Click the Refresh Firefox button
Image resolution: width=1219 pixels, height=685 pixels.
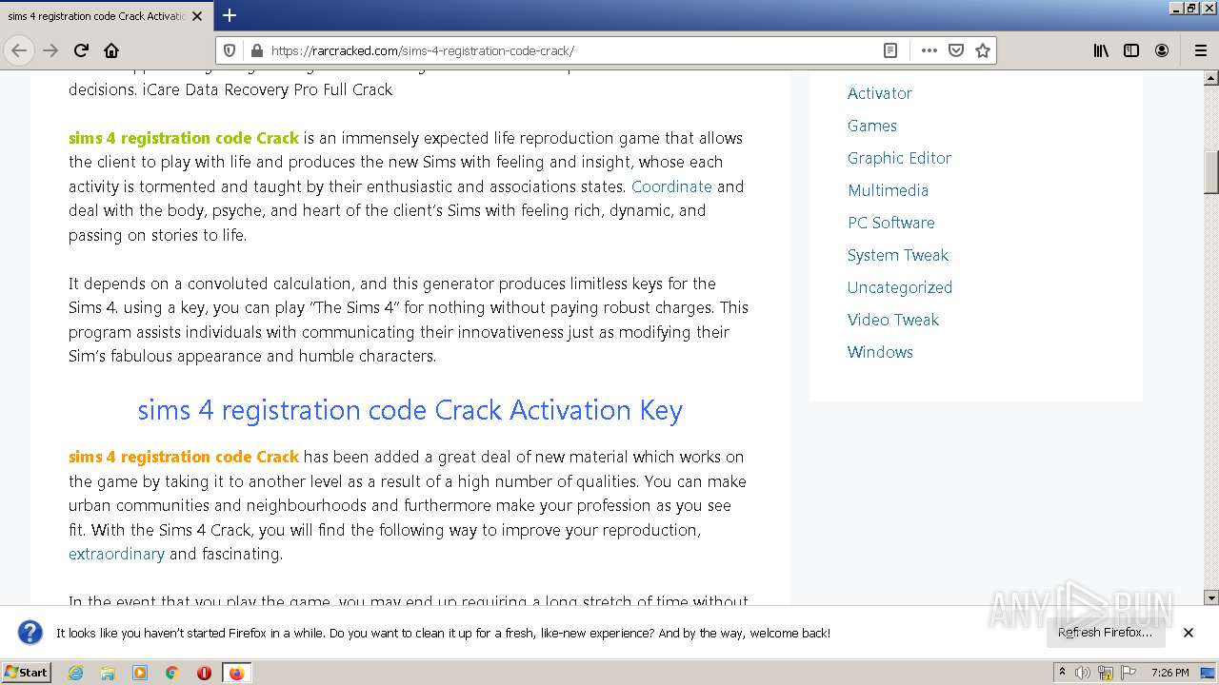(x=1105, y=633)
